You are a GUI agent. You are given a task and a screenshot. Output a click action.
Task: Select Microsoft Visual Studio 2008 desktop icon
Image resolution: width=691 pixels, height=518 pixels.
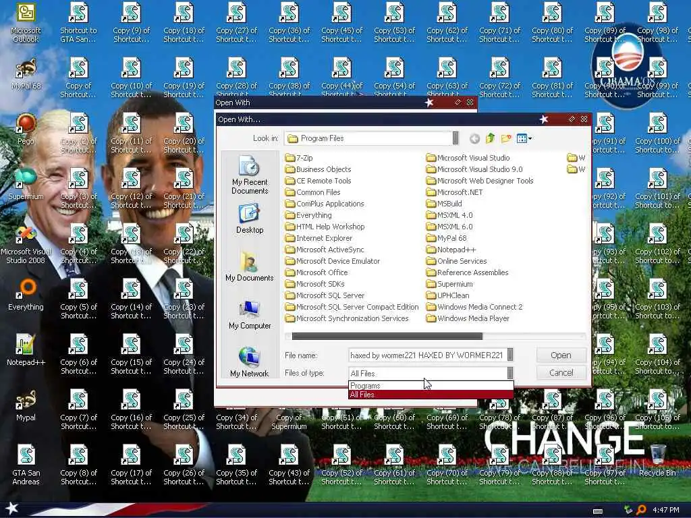tap(26, 244)
